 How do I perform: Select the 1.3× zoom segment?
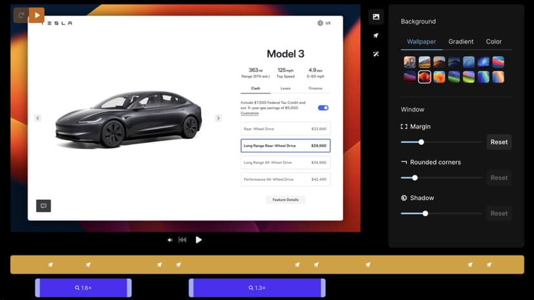pyautogui.click(x=257, y=288)
